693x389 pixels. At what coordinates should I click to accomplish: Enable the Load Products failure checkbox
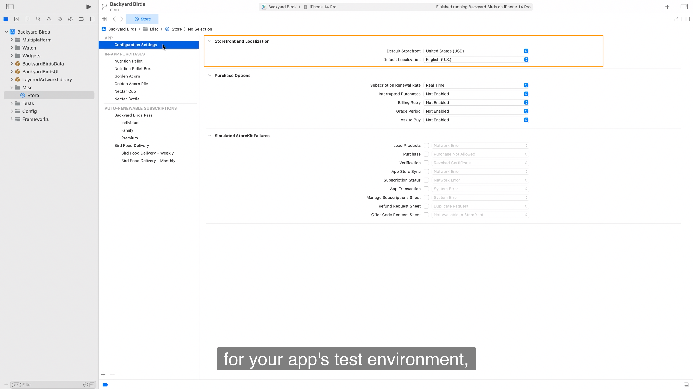click(x=426, y=145)
